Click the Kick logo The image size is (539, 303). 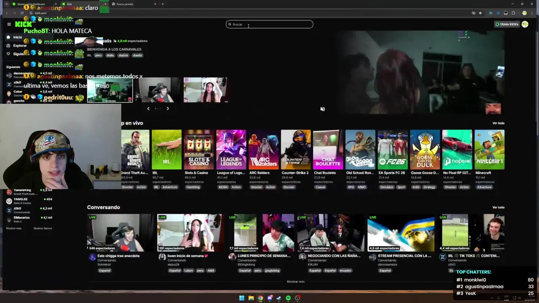[23, 24]
